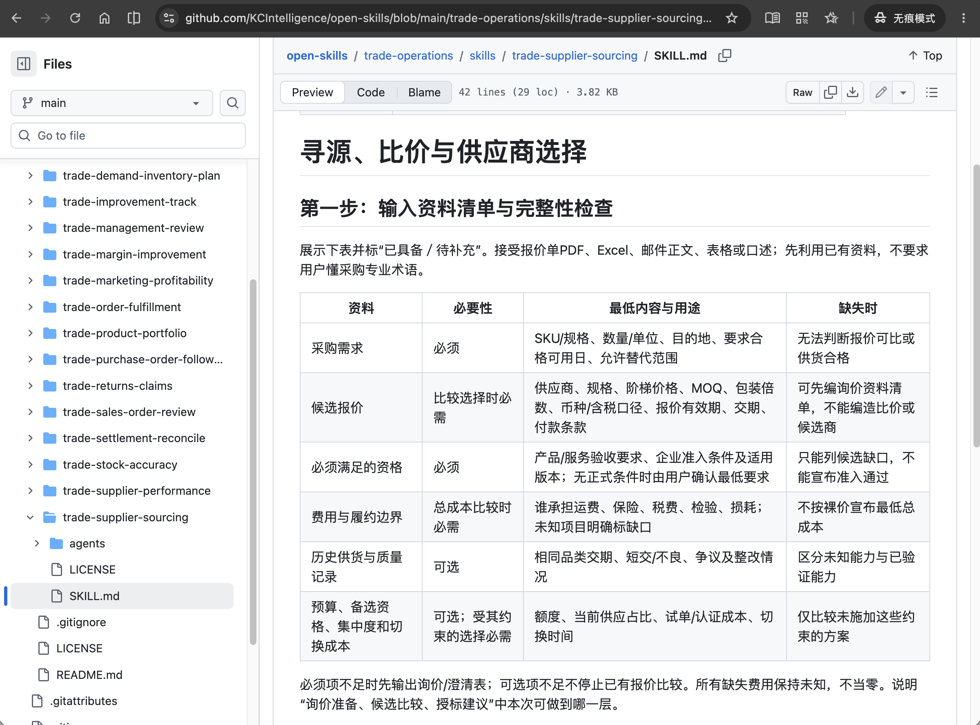The image size is (980, 725).
Task: Click the QR code icon in toolbar
Action: [802, 18]
